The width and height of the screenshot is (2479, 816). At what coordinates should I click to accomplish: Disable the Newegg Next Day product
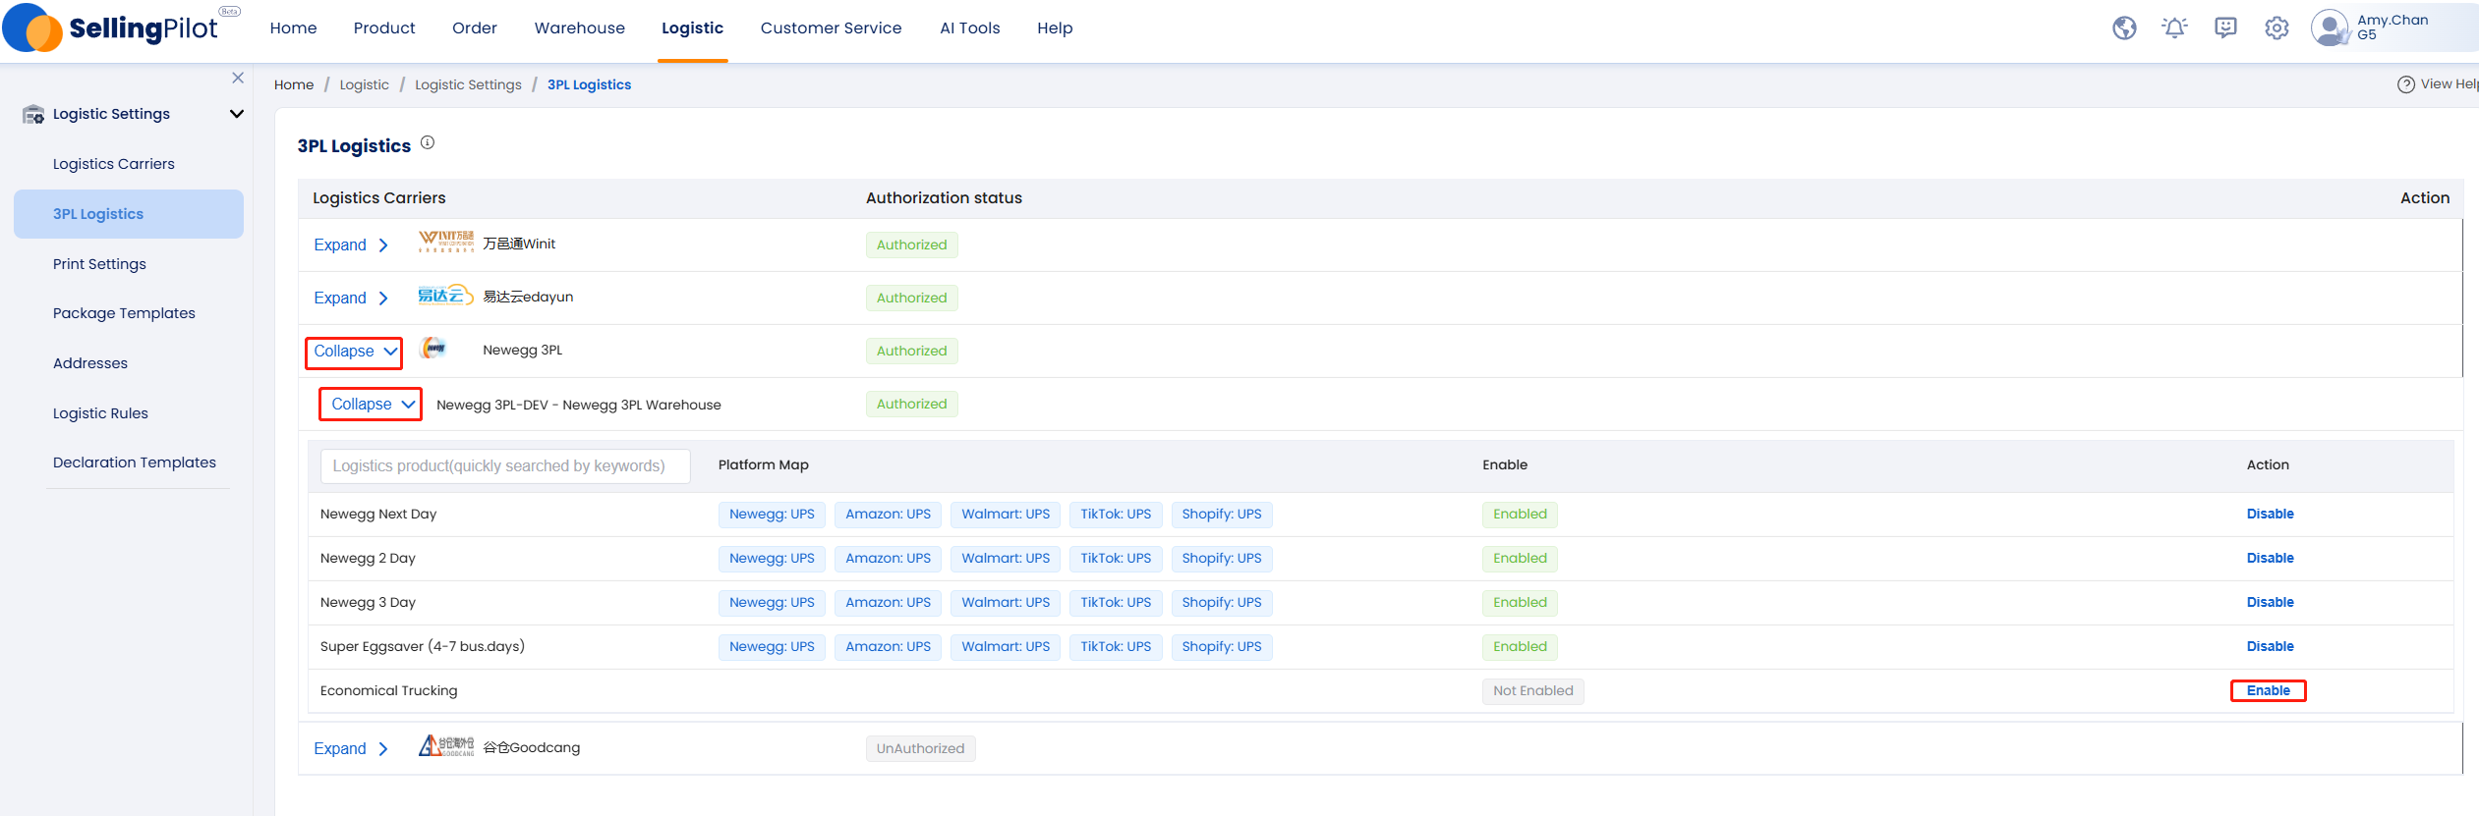pos(2270,514)
